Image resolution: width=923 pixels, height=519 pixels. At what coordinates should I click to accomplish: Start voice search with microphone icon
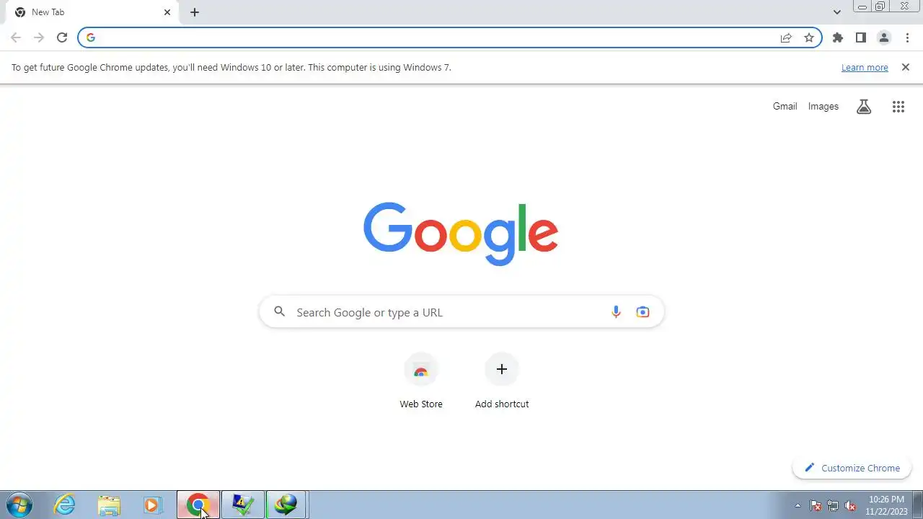pyautogui.click(x=616, y=312)
